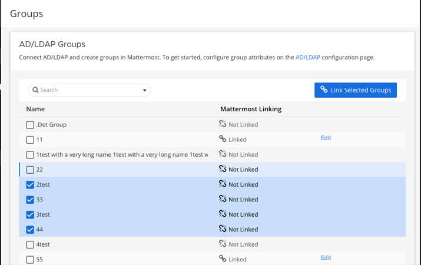Open the search filter dropdown arrow
This screenshot has width=421, height=265.
[145, 91]
